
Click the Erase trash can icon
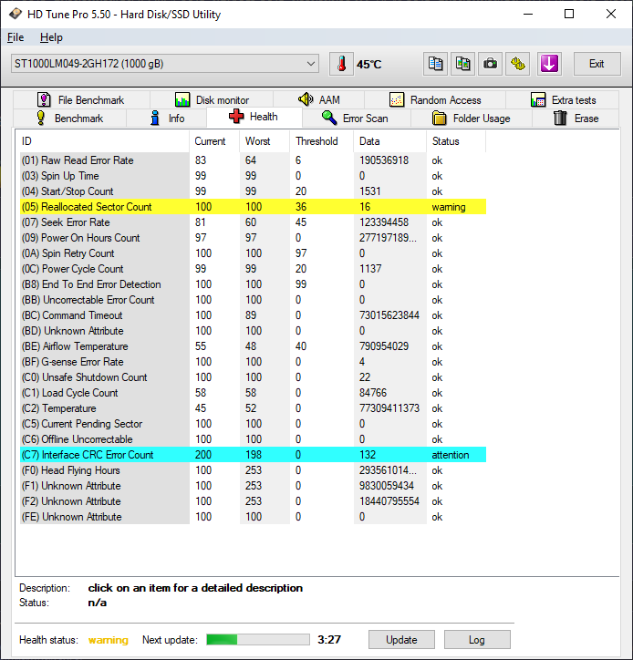tap(560, 118)
